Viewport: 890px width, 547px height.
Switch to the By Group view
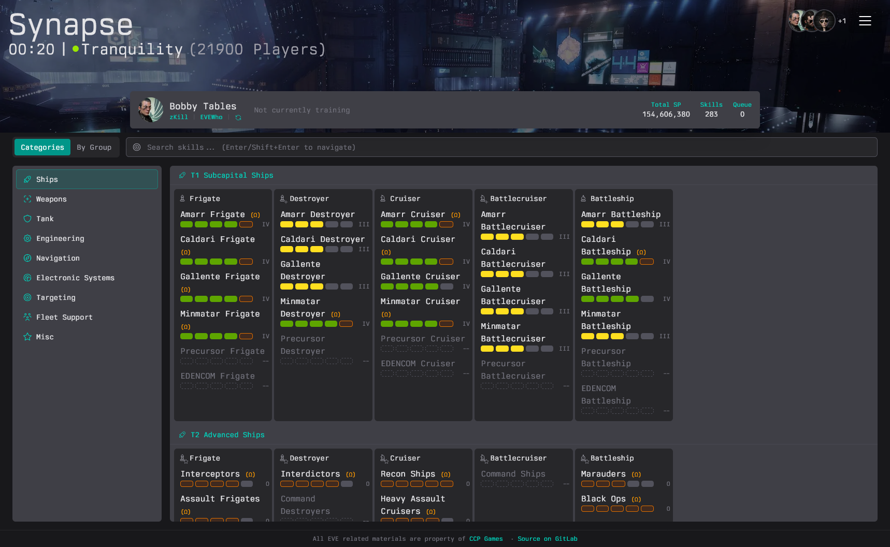(94, 147)
